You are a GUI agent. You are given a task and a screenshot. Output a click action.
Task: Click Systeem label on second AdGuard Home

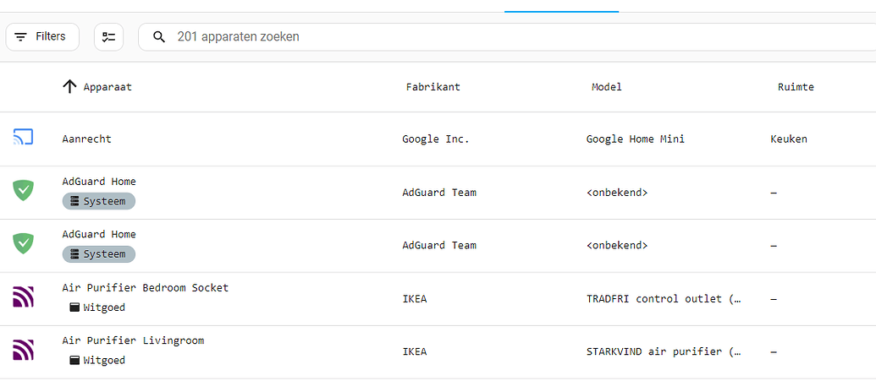pos(98,254)
